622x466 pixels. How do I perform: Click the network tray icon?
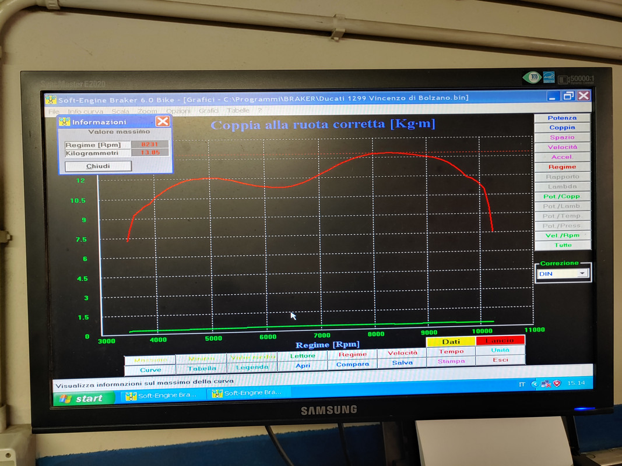(x=546, y=384)
